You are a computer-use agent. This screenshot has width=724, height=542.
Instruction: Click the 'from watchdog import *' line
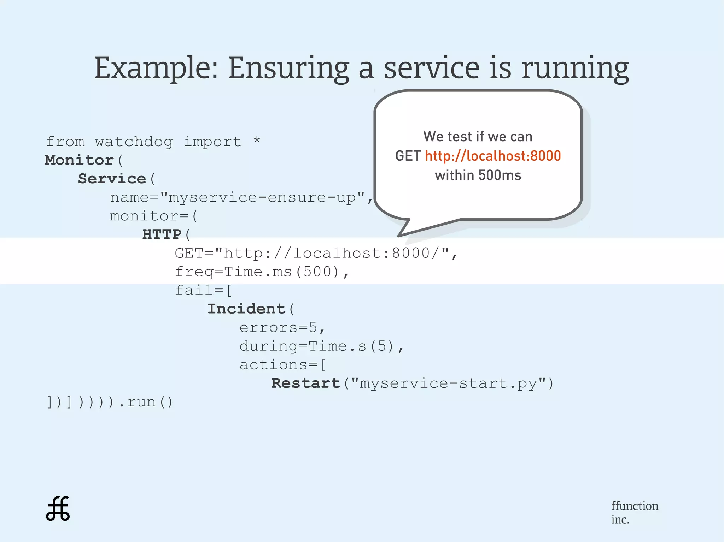153,142
